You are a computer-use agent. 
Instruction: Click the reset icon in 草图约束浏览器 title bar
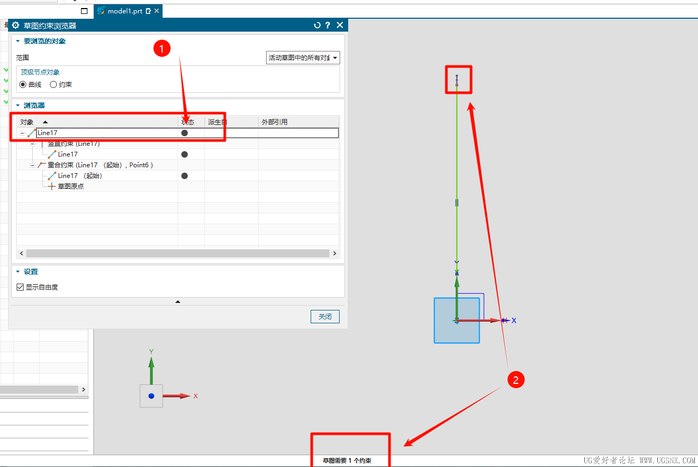(317, 25)
